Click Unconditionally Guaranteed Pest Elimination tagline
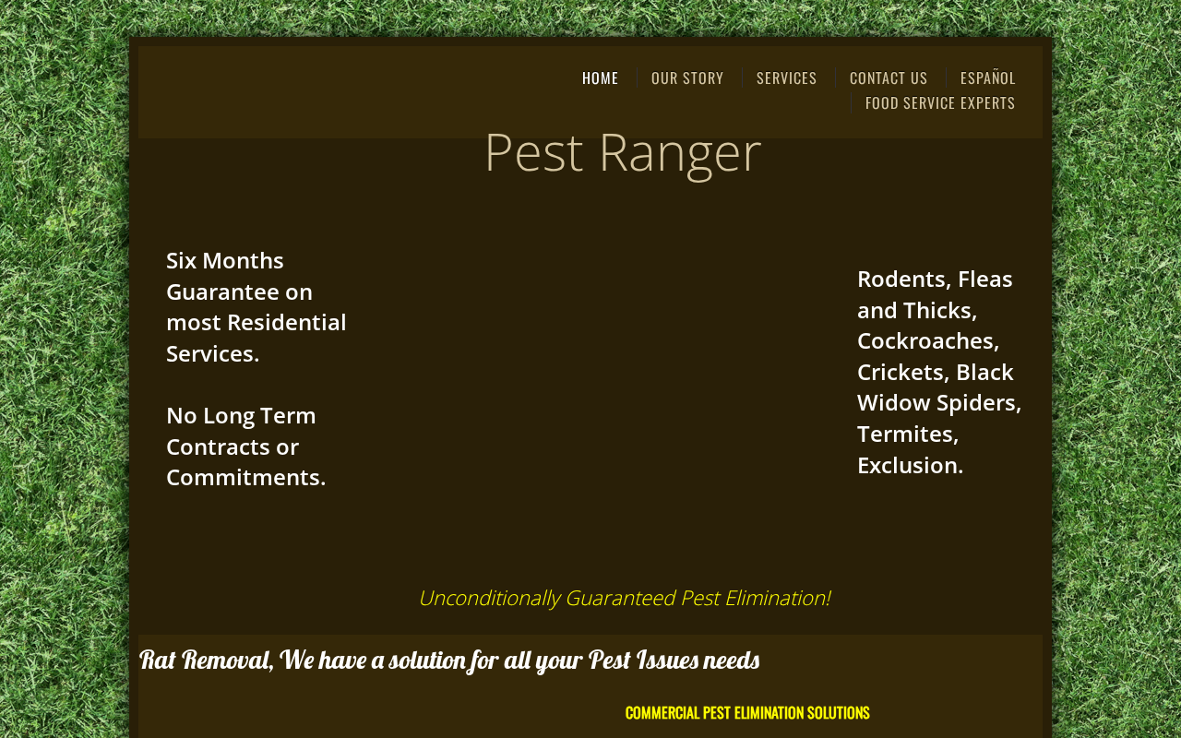 pyautogui.click(x=624, y=598)
